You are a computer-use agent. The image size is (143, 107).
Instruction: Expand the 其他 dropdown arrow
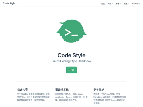[x=129, y=4]
